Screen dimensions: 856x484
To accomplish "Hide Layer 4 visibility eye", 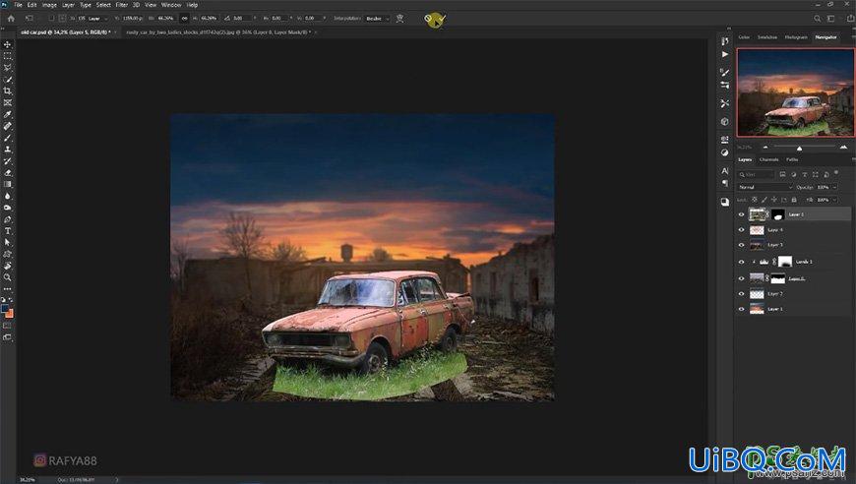I will tap(741, 230).
